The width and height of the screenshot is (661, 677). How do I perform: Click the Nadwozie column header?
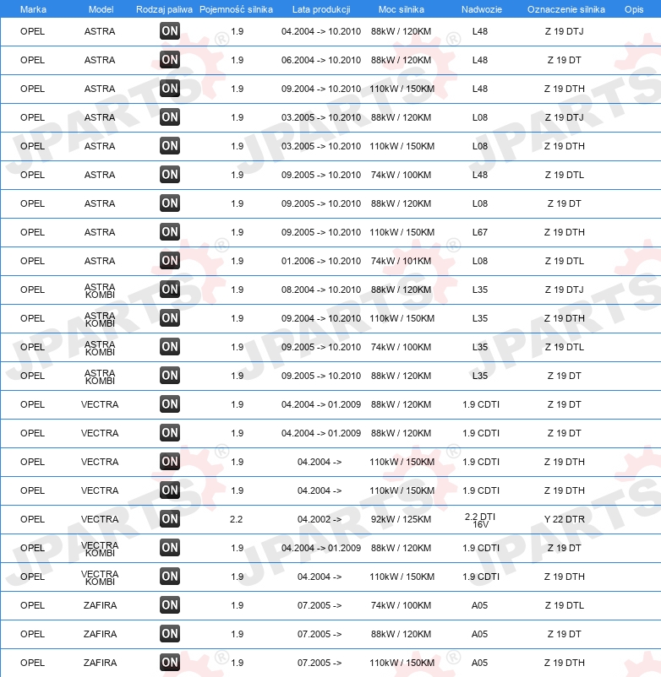482,9
